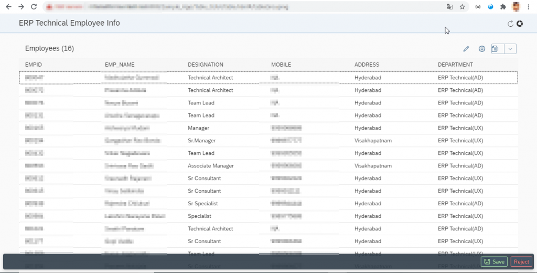Go forward with the browser forward arrow

21,7
